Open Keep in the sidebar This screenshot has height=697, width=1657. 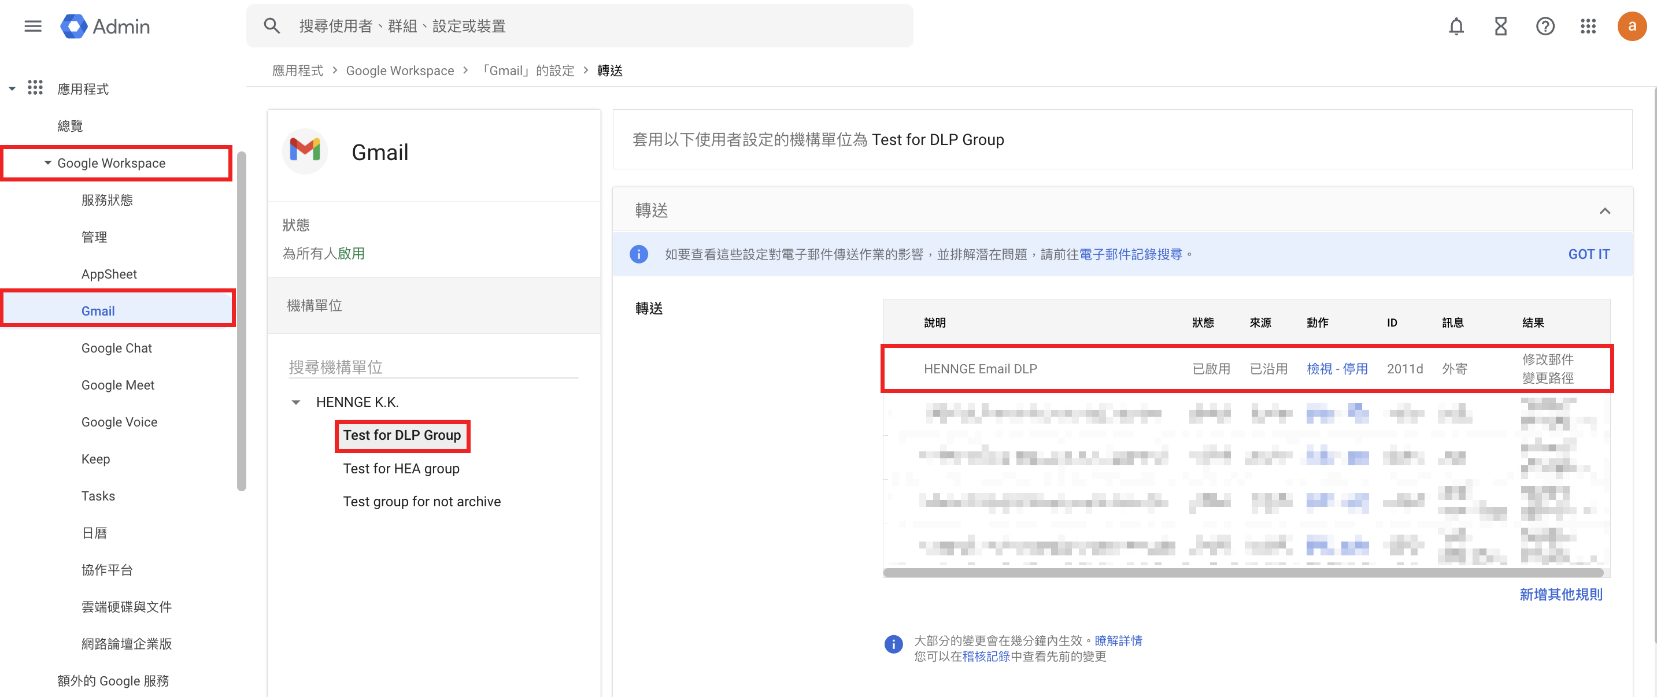pyautogui.click(x=95, y=459)
